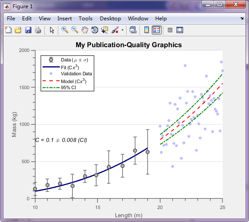Screen dimensions: 249x222
Task: Click the y-axis tick label 1000
Action: click(24, 124)
